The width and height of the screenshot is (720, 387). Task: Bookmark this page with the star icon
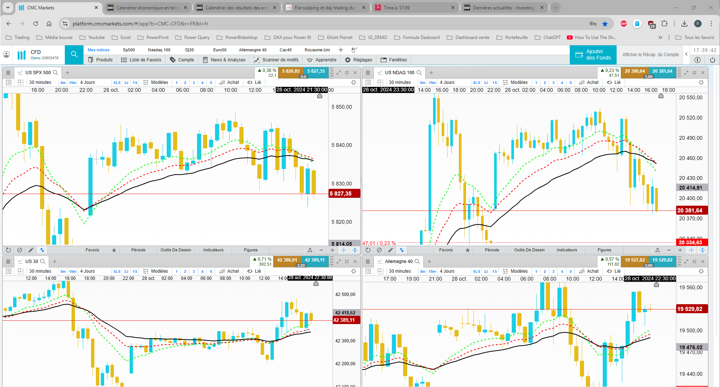coord(605,24)
